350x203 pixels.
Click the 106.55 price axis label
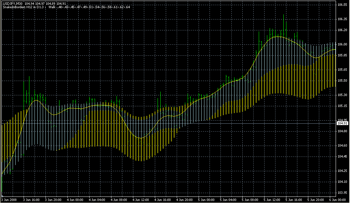click(x=342, y=5)
